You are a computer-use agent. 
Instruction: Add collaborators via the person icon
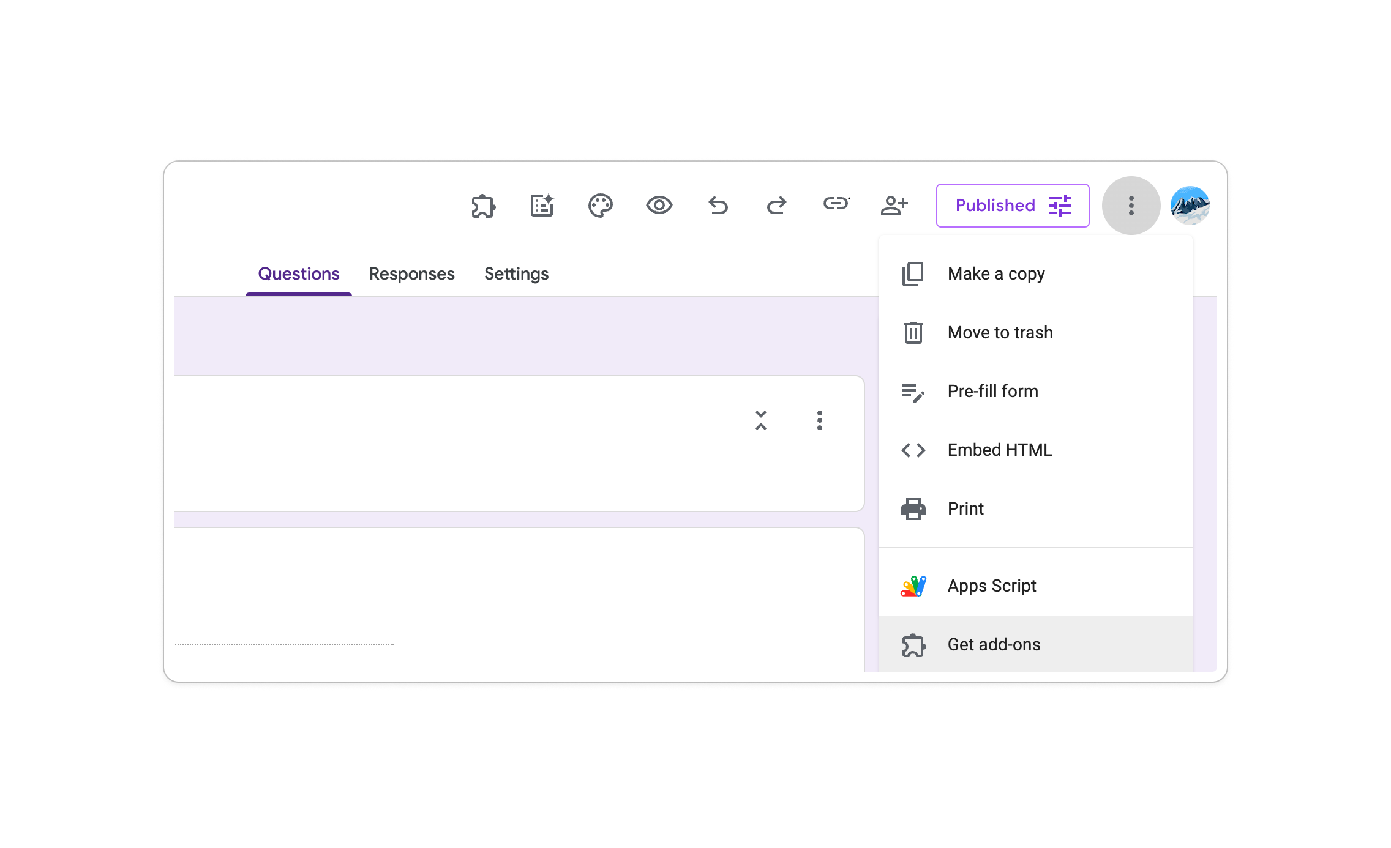click(x=895, y=206)
